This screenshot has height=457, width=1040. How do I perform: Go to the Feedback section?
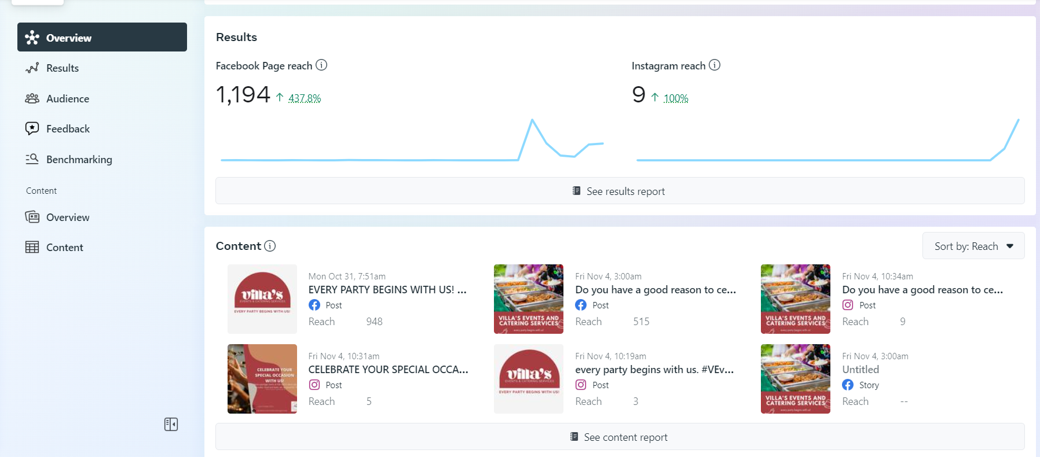(68, 129)
